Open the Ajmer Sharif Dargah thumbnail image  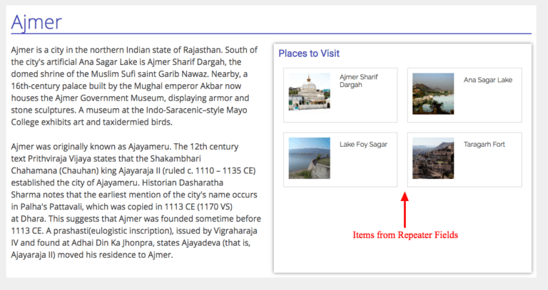[x=309, y=92]
